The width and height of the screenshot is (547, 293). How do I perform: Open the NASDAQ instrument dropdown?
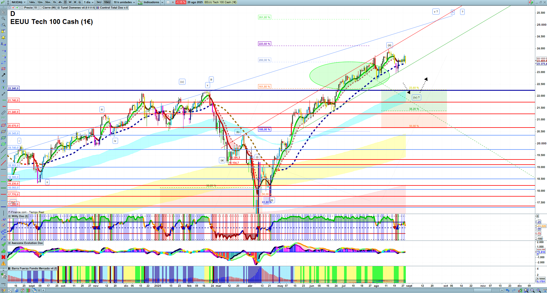click(x=18, y=2)
